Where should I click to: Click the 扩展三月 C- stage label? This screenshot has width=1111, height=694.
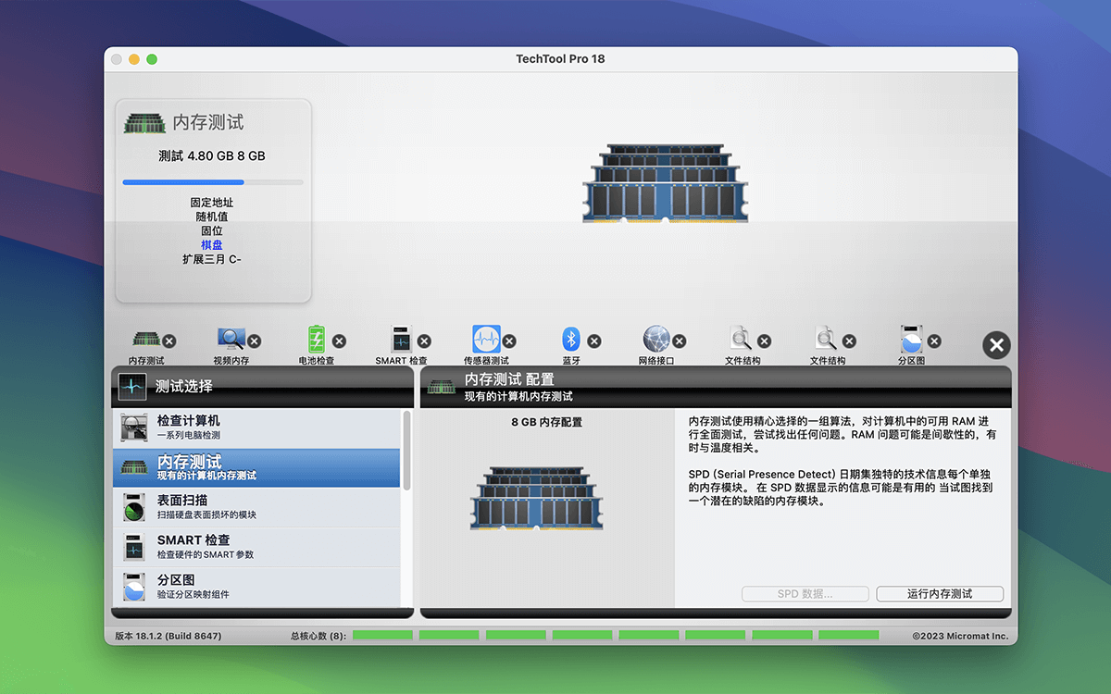[212, 259]
